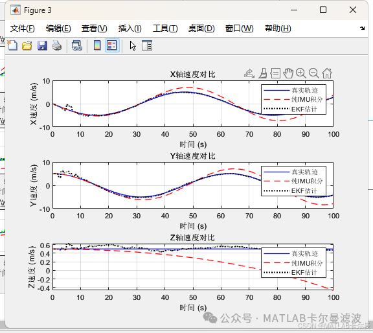Click the export axes icon above the X-axis plot
Image resolution: width=373 pixels, height=333 pixels.
click(x=249, y=73)
